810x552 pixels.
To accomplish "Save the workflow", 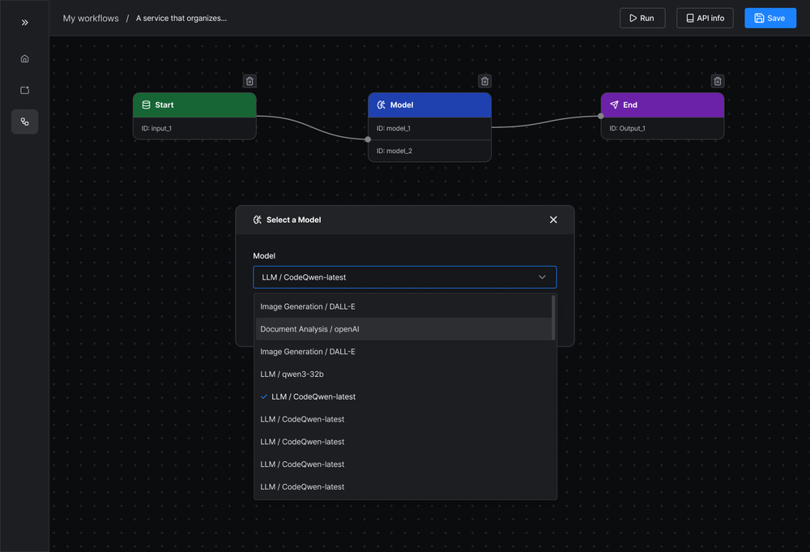I will pos(770,19).
